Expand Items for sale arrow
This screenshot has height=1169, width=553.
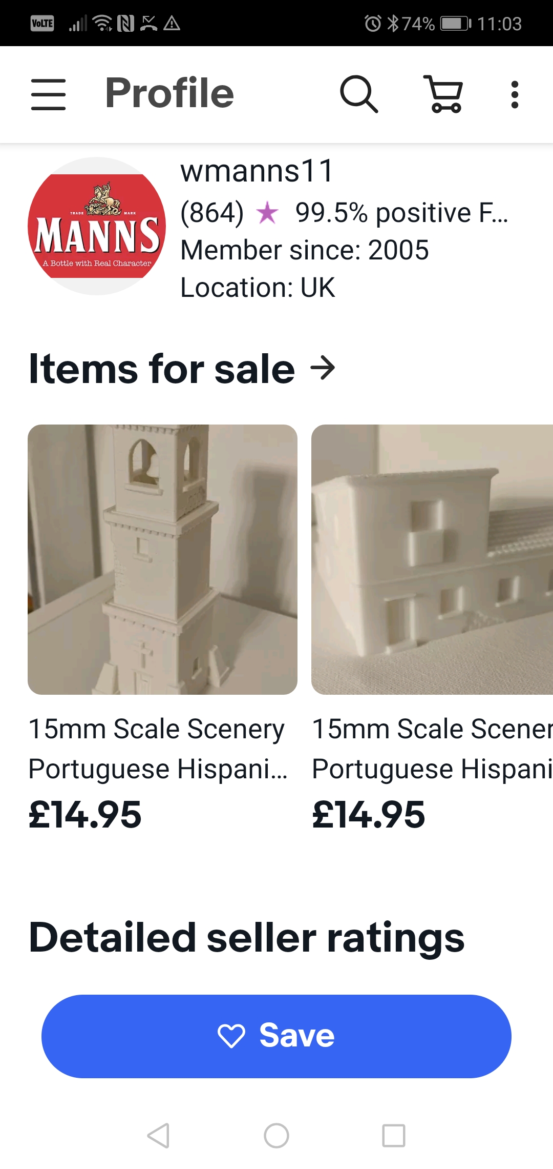(323, 368)
